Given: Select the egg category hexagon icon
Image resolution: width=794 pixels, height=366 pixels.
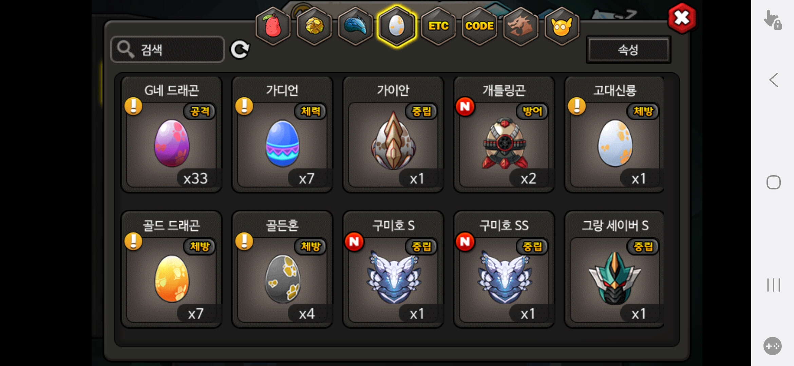Looking at the screenshot, I should [x=397, y=26].
